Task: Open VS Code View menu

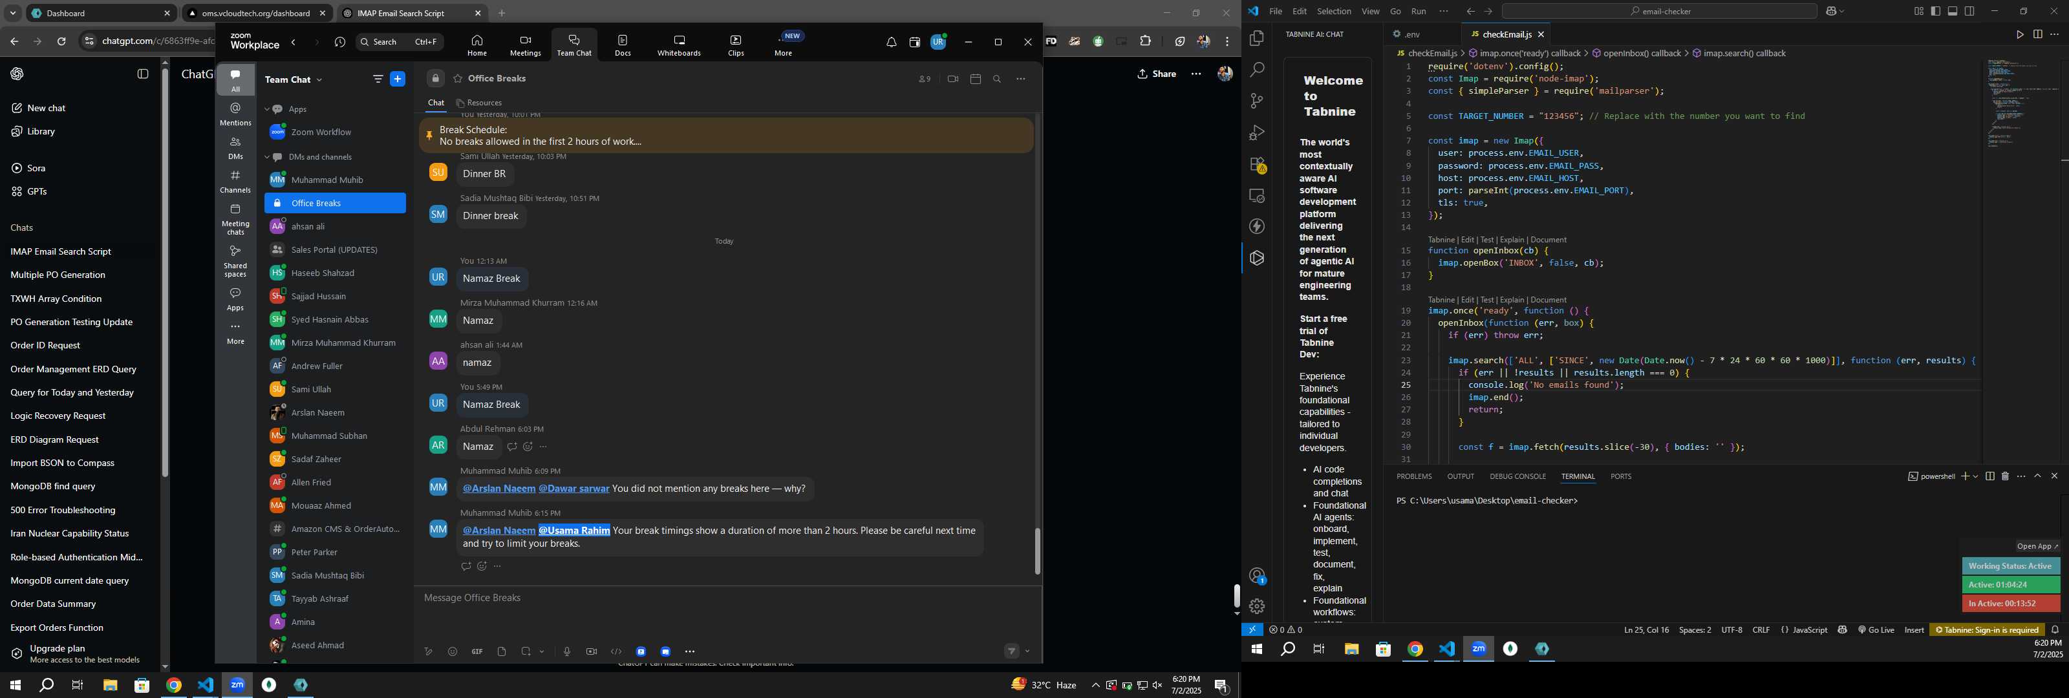Action: point(1370,11)
